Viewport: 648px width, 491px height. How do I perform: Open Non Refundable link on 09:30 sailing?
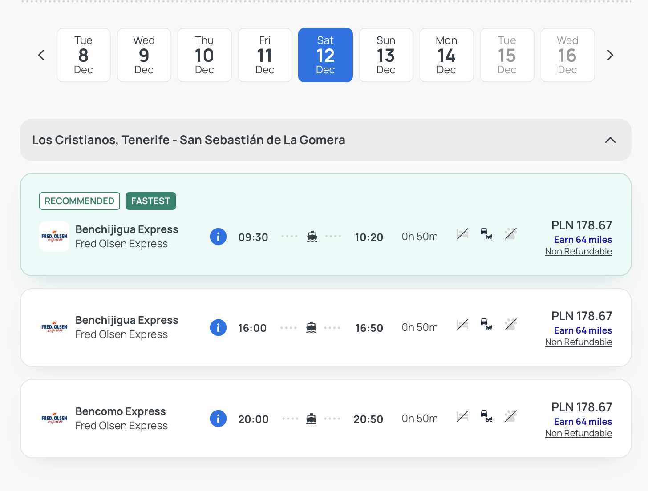[579, 251]
